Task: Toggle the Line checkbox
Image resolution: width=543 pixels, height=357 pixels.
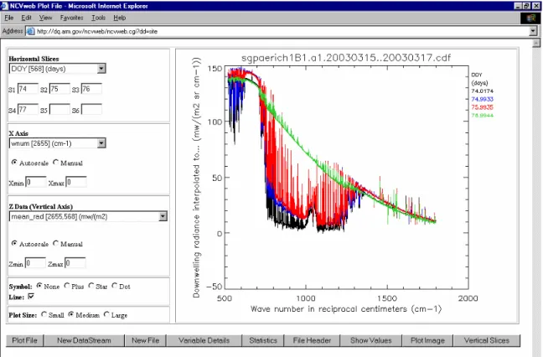Action: tap(31, 297)
